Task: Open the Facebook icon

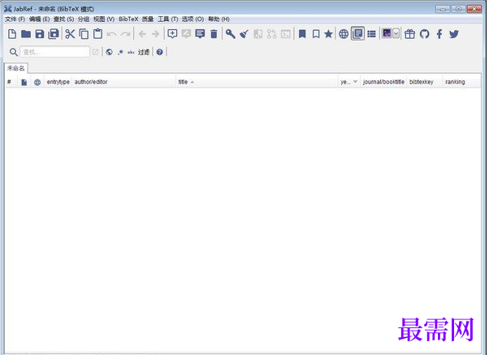Action: point(439,34)
